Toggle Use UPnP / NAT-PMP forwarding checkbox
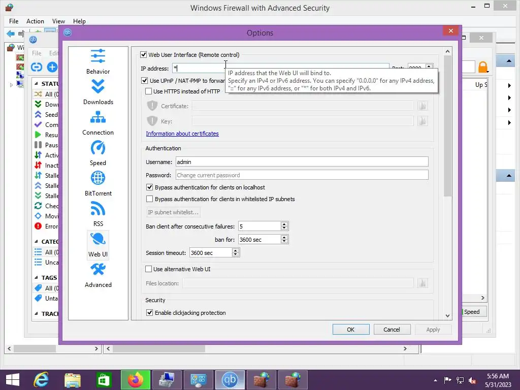The height and width of the screenshot is (390, 520). coord(145,80)
